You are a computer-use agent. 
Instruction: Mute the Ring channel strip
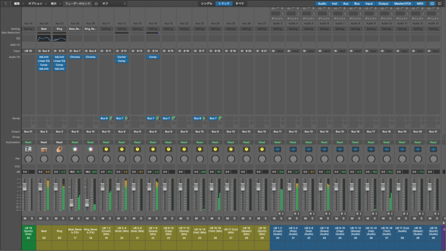[56, 218]
